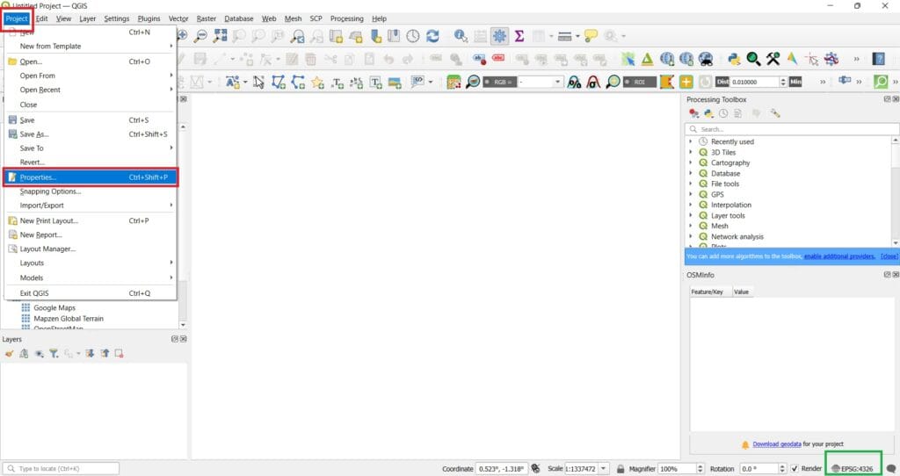The height and width of the screenshot is (476, 900).
Task: Expand the Import/Export submenu
Action: [x=91, y=206]
